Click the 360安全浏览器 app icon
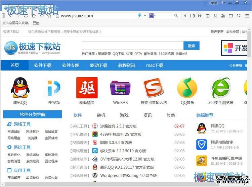This screenshot has height=187, width=252. 221,88
